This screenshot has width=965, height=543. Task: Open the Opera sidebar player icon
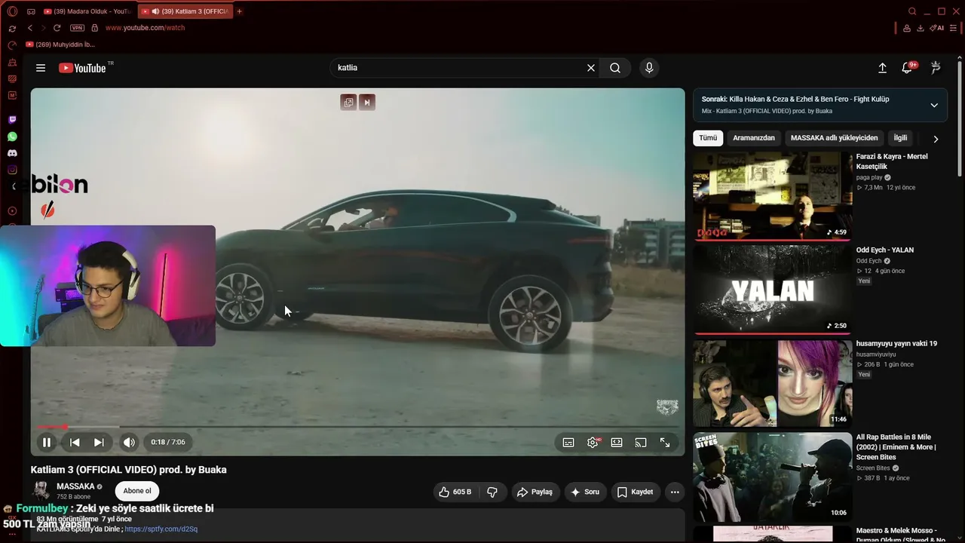click(12, 211)
